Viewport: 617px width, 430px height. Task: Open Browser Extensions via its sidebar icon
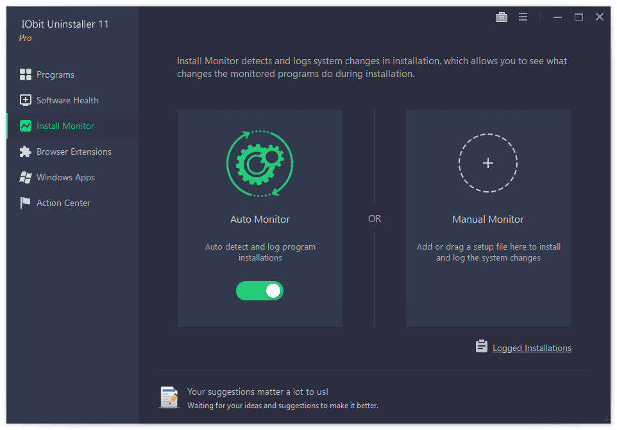tap(26, 151)
